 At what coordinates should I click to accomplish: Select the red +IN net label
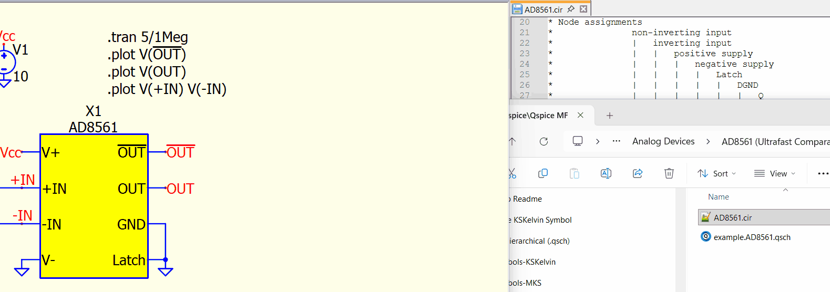pos(23,180)
